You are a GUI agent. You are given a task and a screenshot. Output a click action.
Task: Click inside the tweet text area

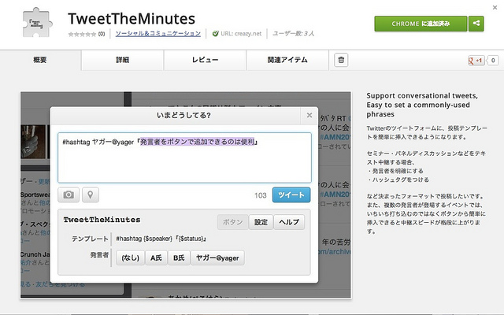point(184,157)
